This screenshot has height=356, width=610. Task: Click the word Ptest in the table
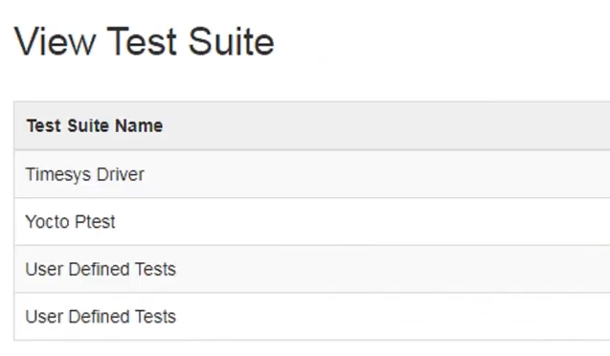pos(95,222)
